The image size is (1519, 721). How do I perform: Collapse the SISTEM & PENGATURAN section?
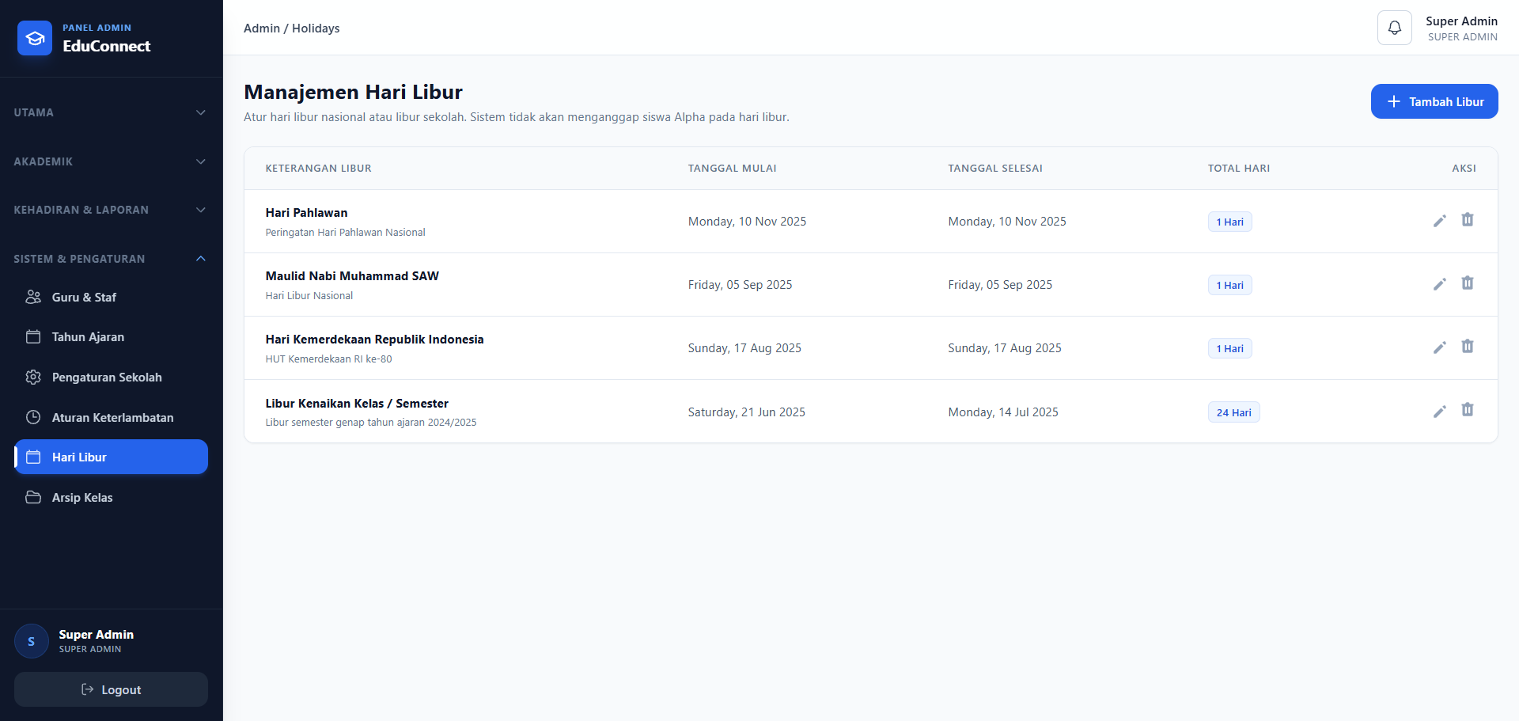[111, 259]
